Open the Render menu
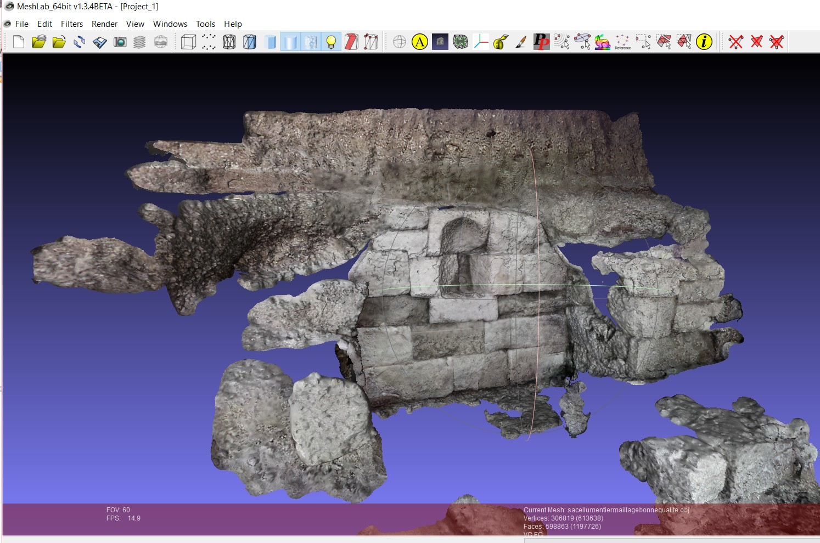 tap(104, 24)
